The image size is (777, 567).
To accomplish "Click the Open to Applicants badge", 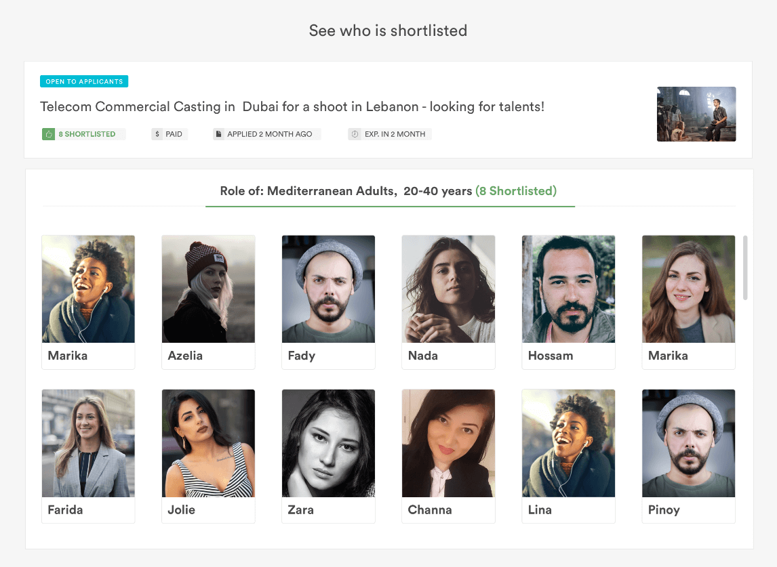I will tap(84, 82).
